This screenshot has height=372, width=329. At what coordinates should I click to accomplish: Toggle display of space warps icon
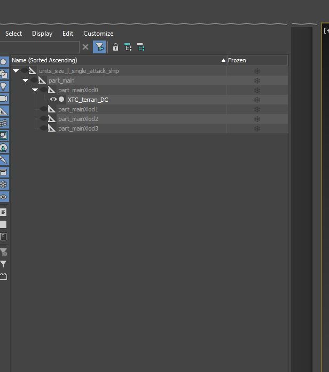pyautogui.click(x=3, y=123)
